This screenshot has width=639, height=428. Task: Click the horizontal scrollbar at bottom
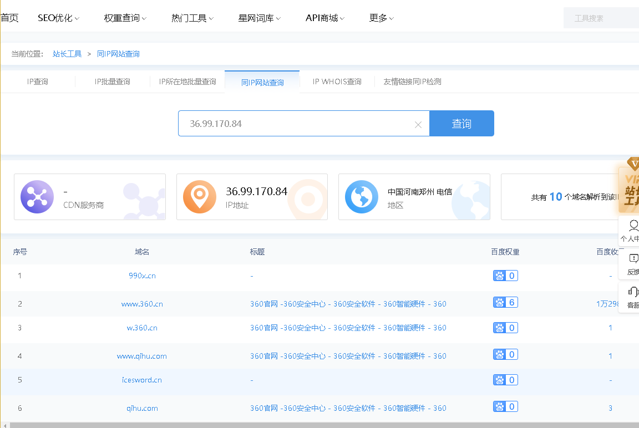pyautogui.click(x=324, y=425)
